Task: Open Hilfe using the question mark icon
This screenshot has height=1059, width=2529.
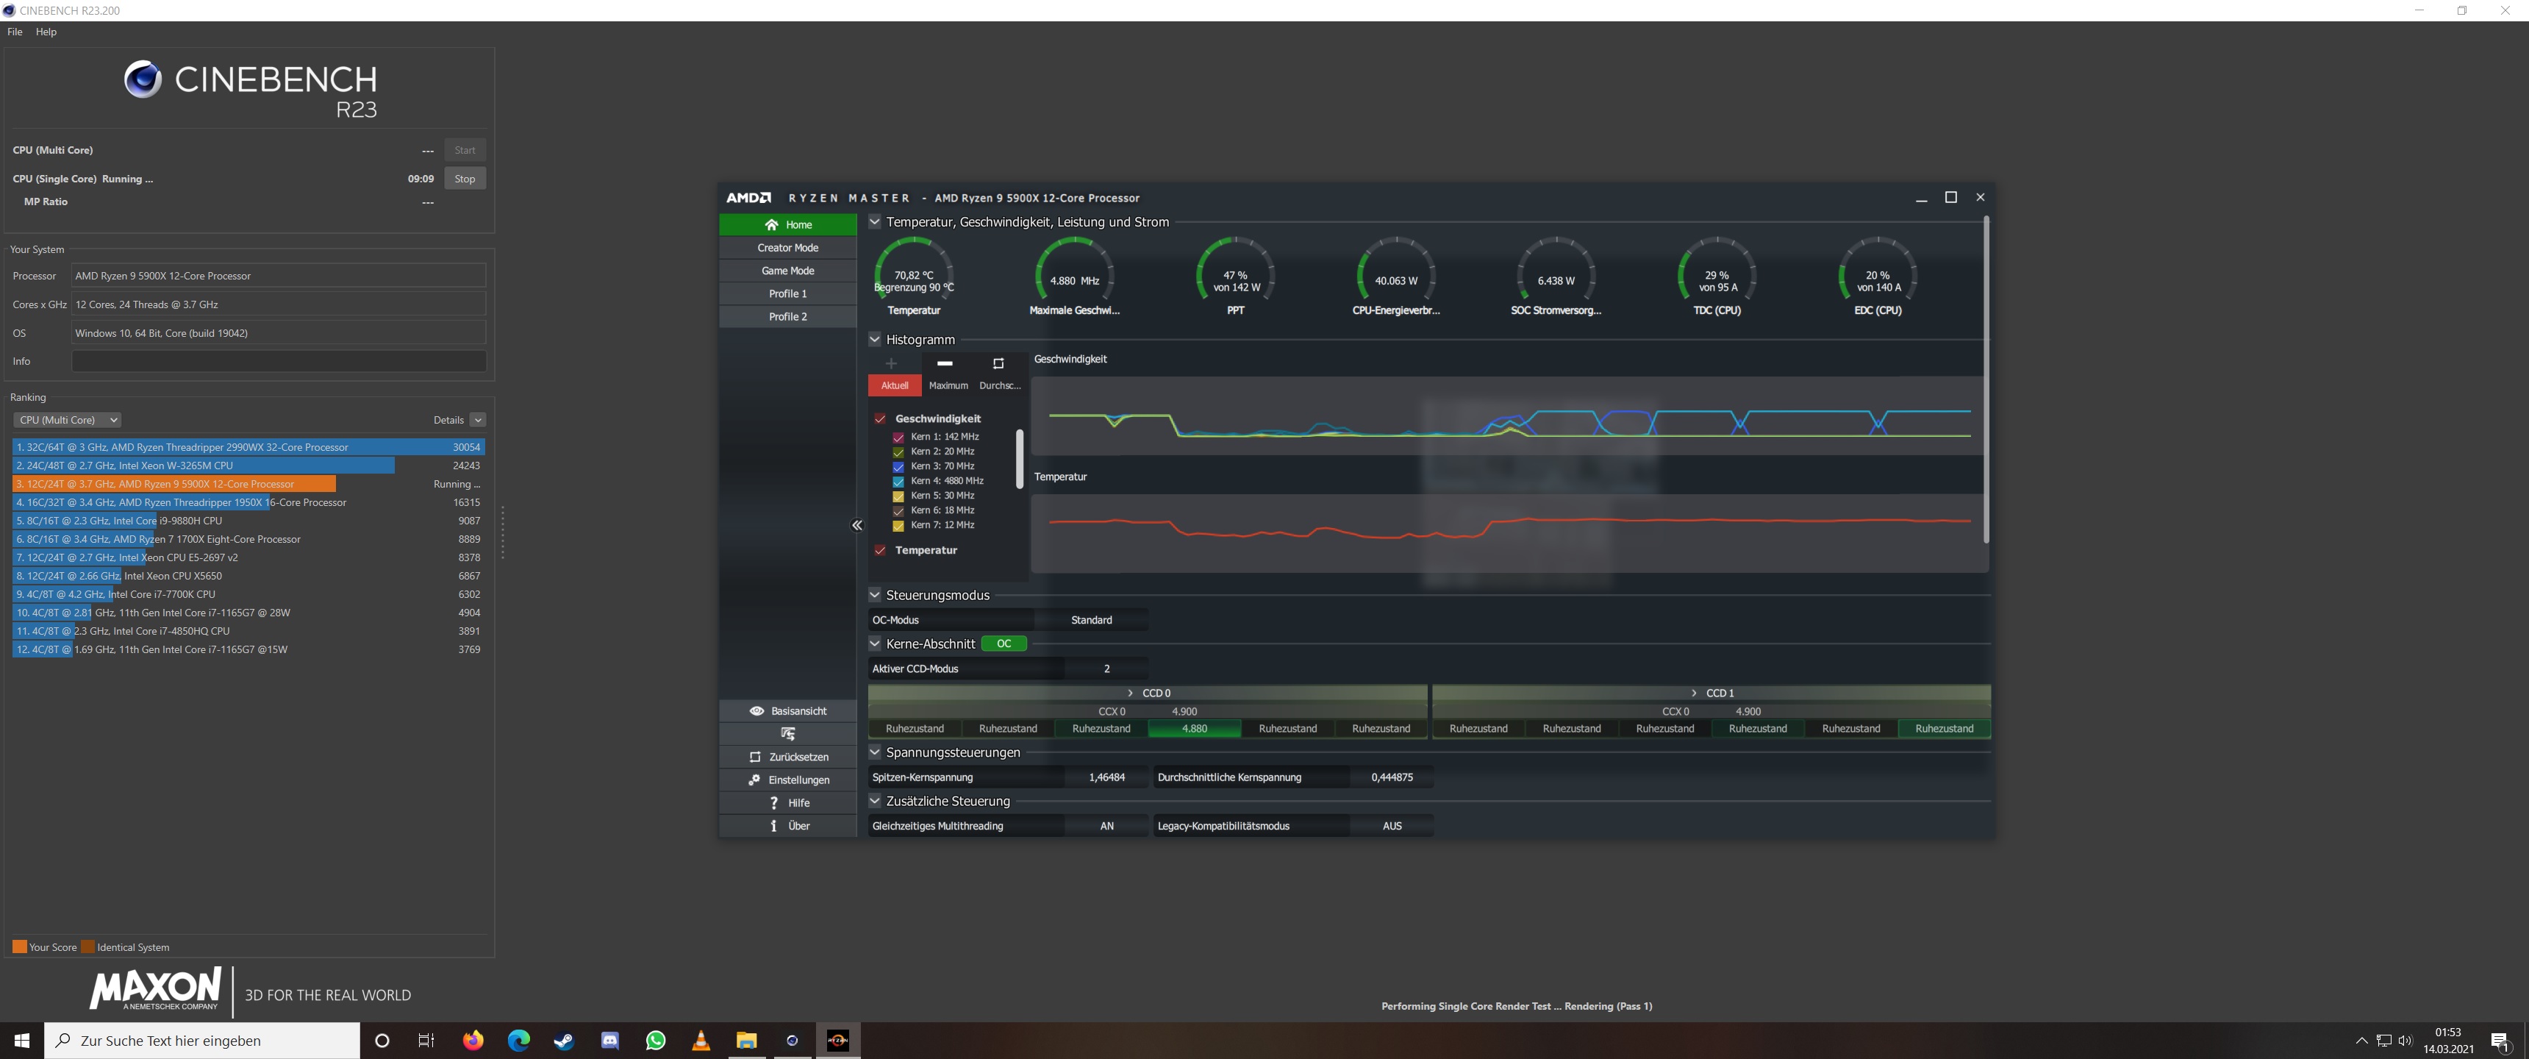Action: pyautogui.click(x=775, y=802)
